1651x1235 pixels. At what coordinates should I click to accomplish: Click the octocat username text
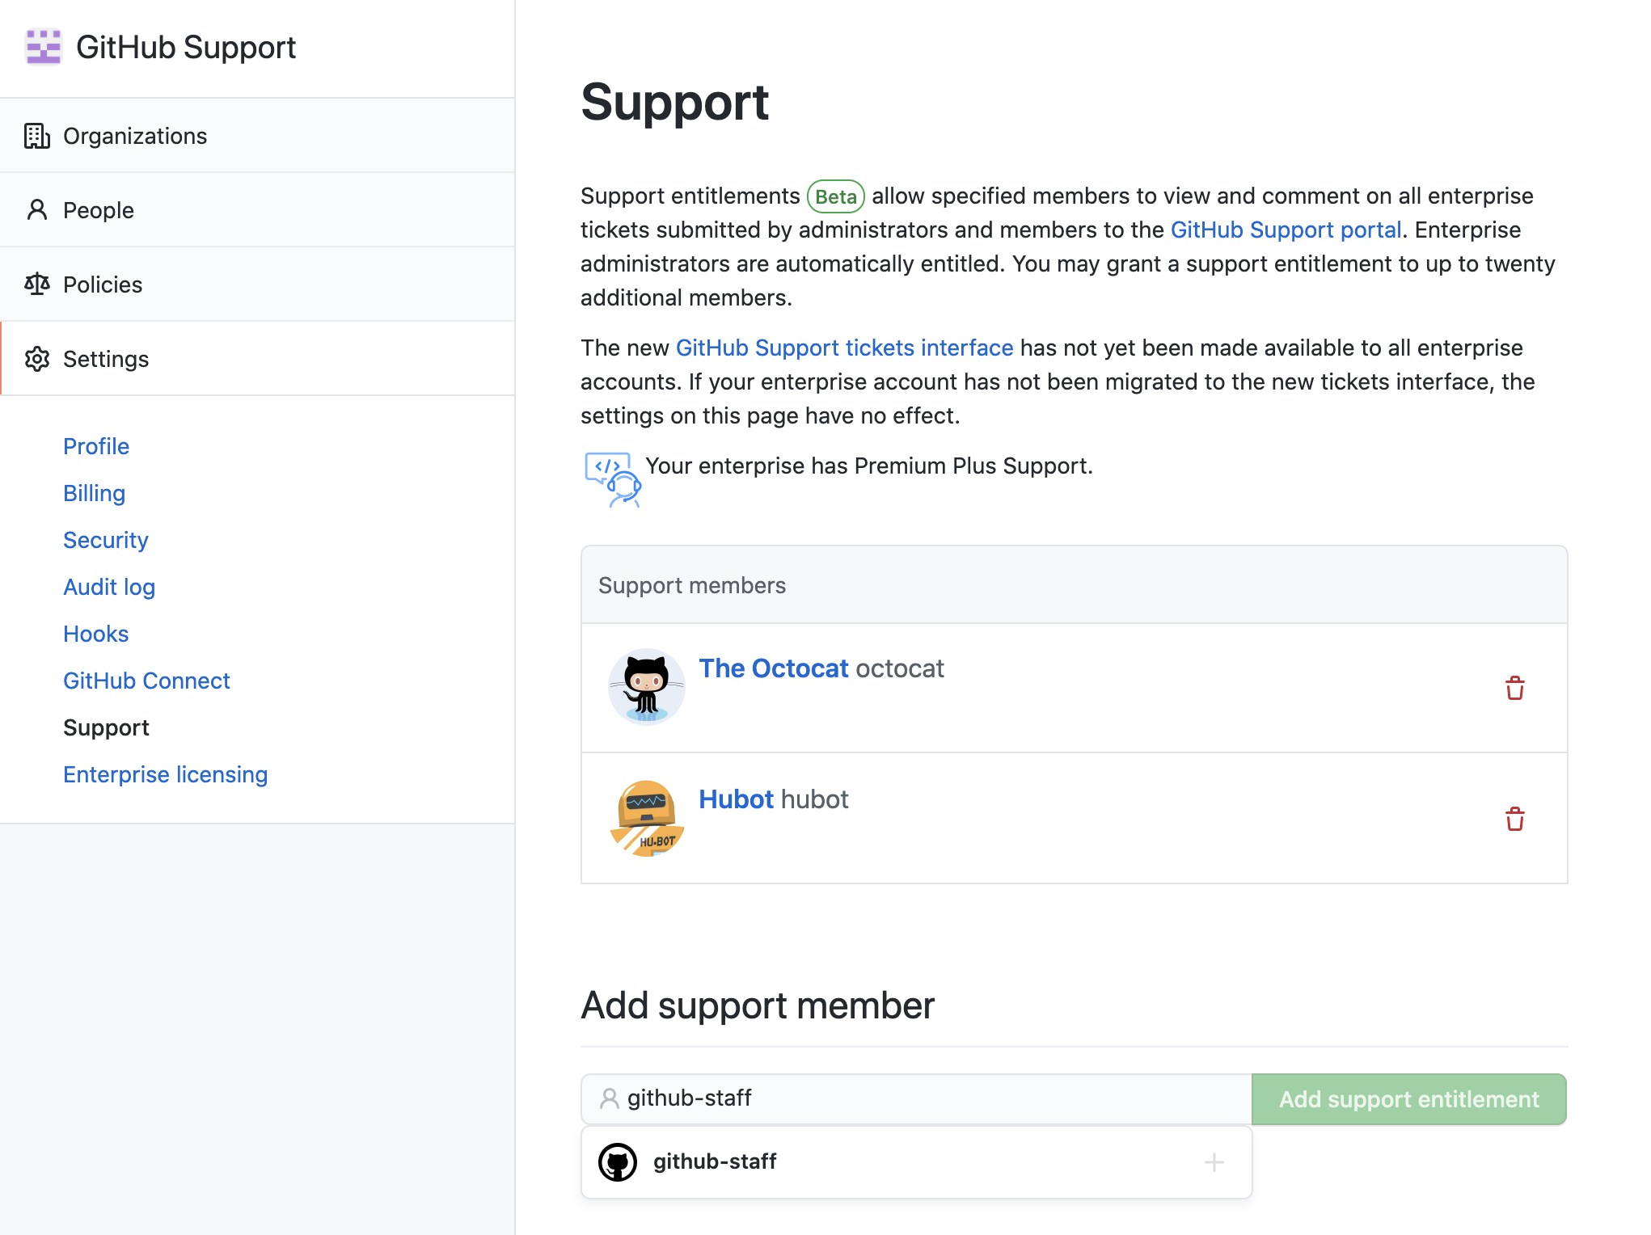click(899, 668)
